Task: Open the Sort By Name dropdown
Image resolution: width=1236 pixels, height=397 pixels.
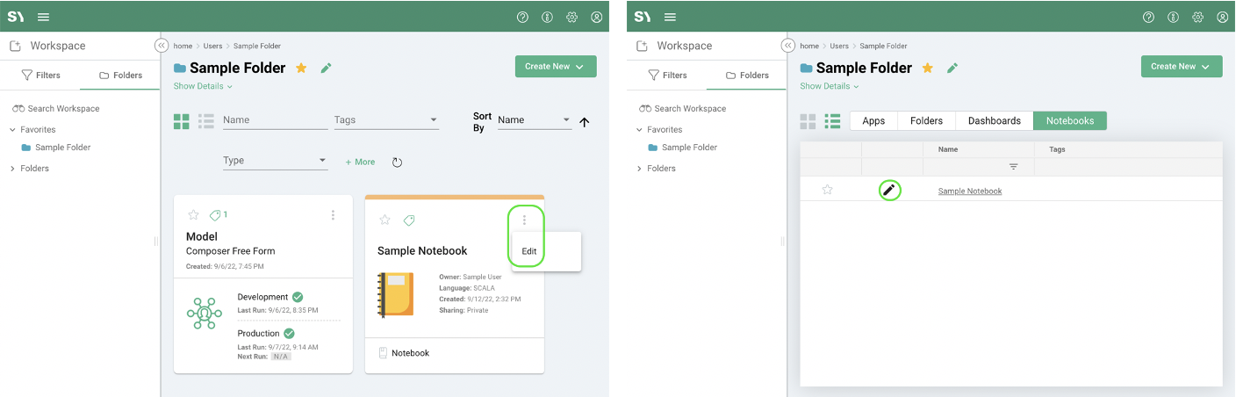Action: click(x=534, y=120)
